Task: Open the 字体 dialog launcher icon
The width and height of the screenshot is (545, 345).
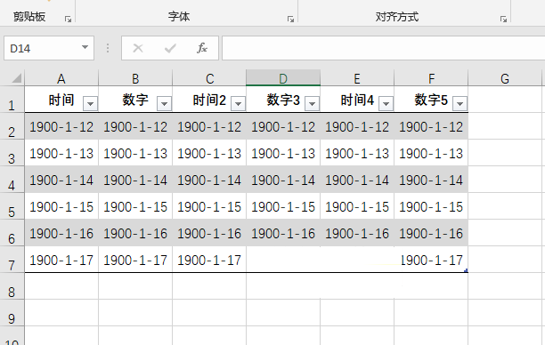Action: tap(290, 19)
